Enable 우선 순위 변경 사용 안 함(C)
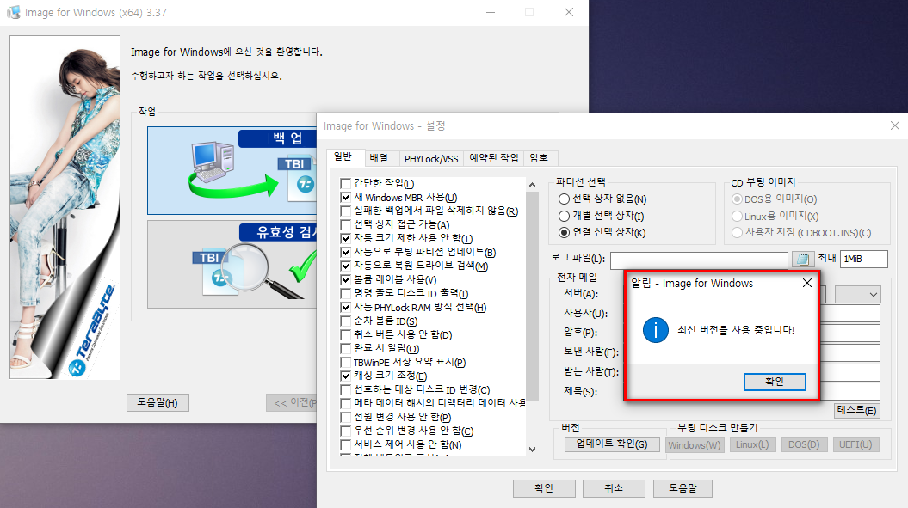 [x=346, y=431]
